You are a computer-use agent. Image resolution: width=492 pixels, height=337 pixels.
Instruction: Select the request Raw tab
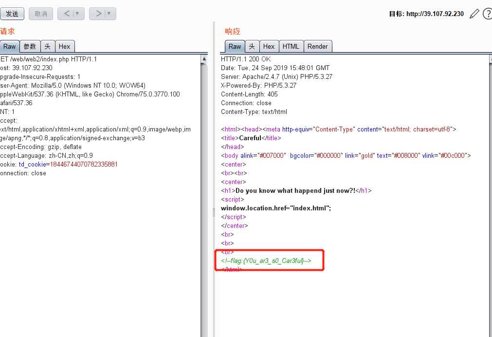coord(10,46)
